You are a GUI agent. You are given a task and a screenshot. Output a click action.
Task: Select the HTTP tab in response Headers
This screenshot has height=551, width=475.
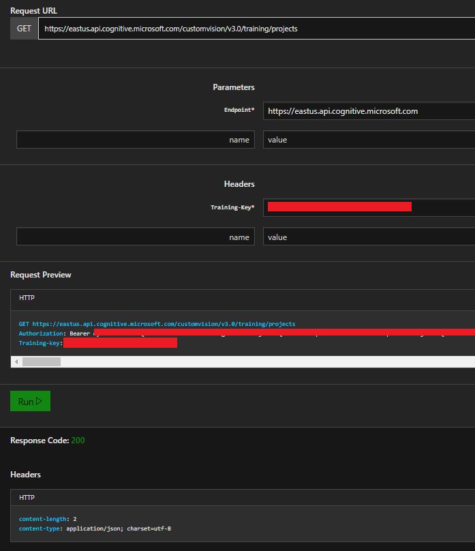click(27, 497)
